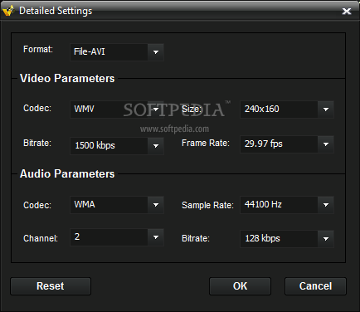
Task: Open the Size 240x160 dropdown arrow
Action: click(326, 110)
